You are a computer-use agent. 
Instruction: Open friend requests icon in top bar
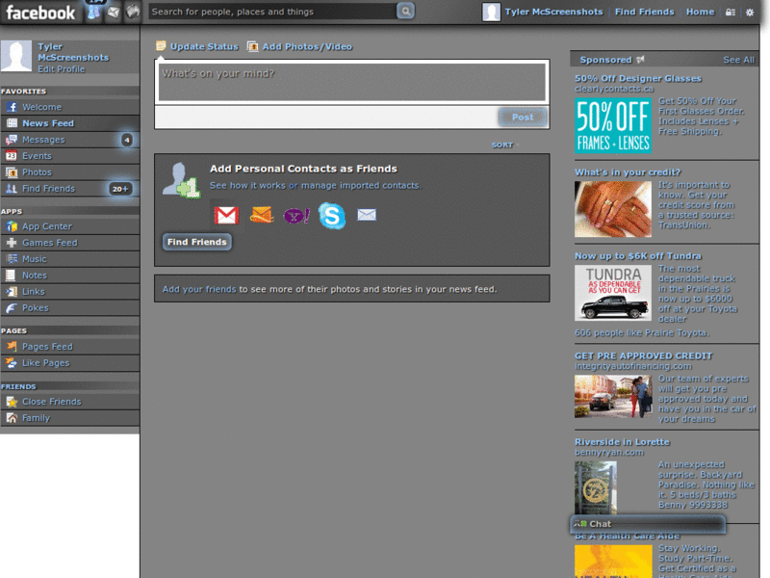pos(93,13)
